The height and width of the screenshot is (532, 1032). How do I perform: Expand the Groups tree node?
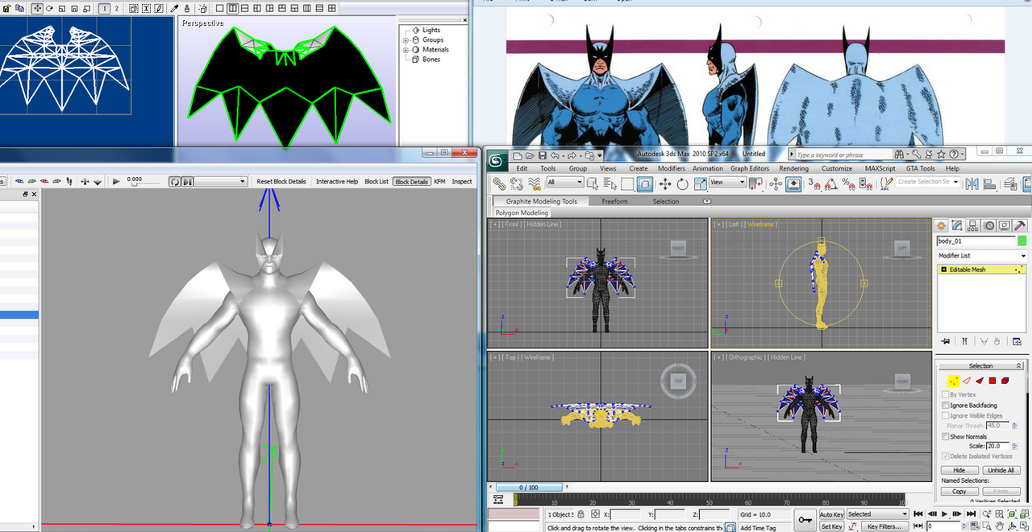406,39
